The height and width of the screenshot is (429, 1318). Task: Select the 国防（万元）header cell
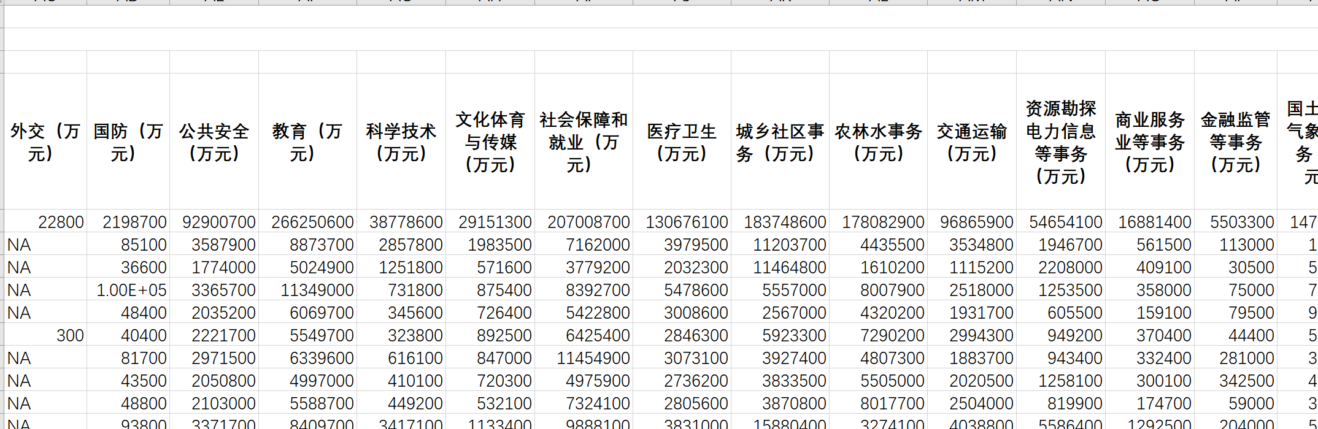pyautogui.click(x=128, y=142)
